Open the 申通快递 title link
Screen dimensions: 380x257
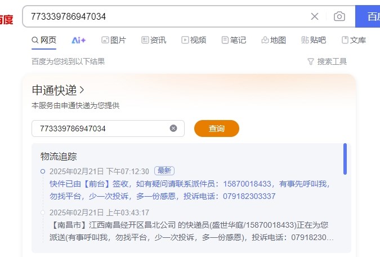click(54, 90)
